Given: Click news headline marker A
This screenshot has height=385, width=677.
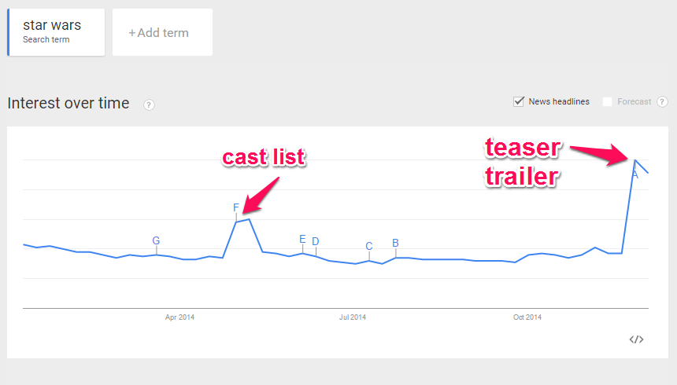Looking at the screenshot, I should point(634,174).
